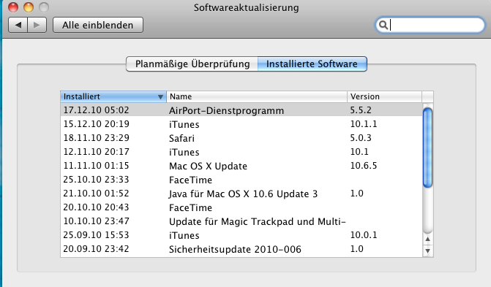Sort by the Name column header

click(257, 96)
